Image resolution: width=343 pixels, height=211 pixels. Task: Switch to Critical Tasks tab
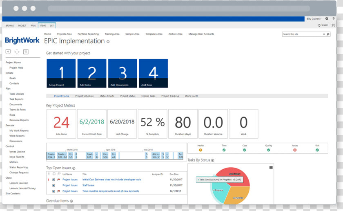tap(148, 96)
